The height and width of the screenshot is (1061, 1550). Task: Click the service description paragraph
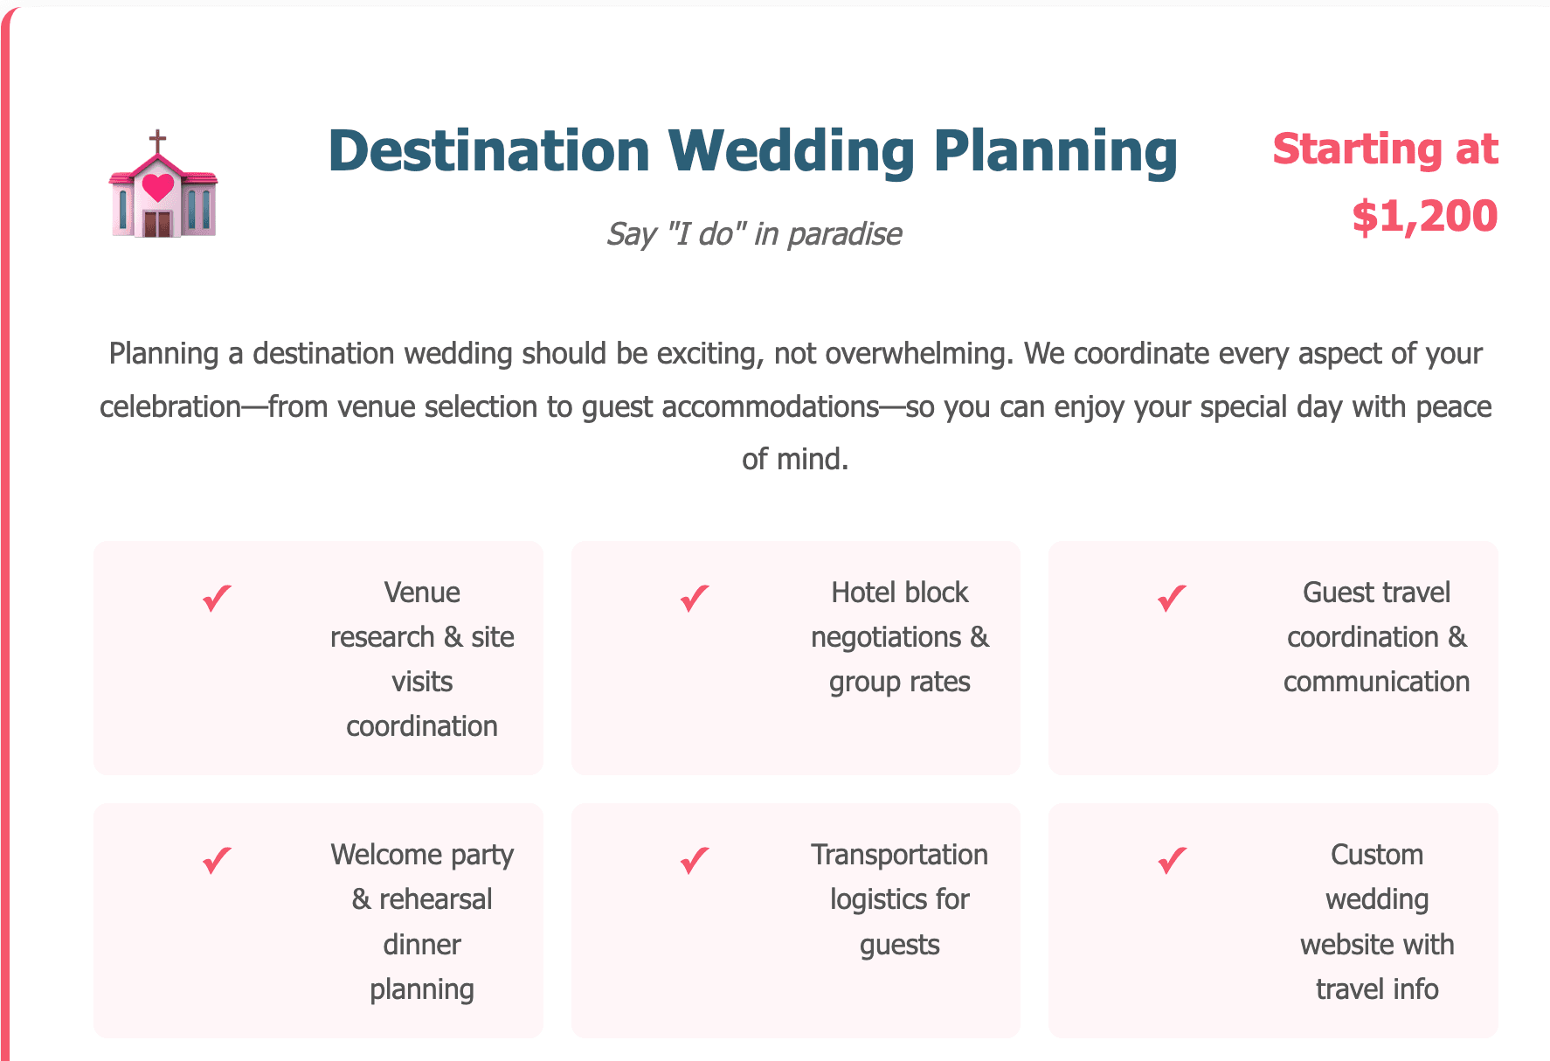point(795,406)
